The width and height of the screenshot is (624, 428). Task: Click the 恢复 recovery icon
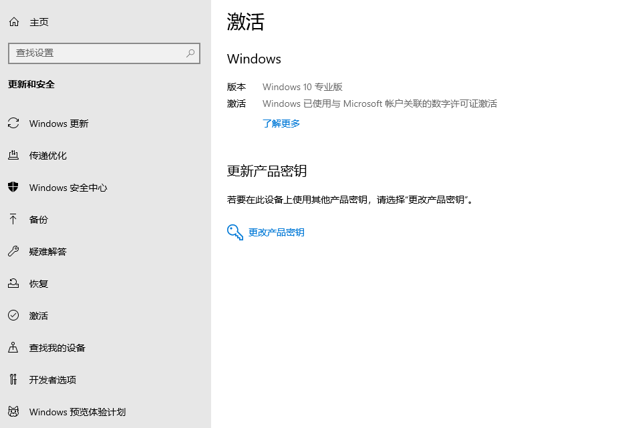point(13,283)
